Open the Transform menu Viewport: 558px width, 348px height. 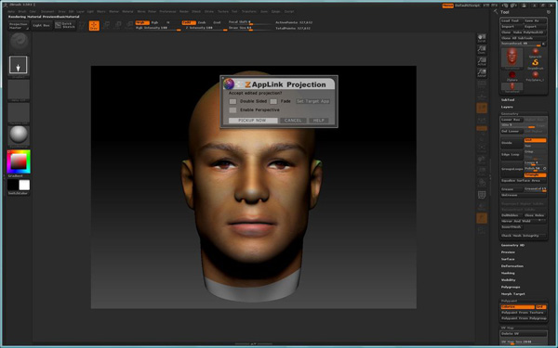(x=248, y=11)
